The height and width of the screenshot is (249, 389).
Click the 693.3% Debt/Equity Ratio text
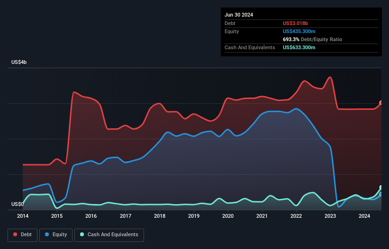[312, 39]
